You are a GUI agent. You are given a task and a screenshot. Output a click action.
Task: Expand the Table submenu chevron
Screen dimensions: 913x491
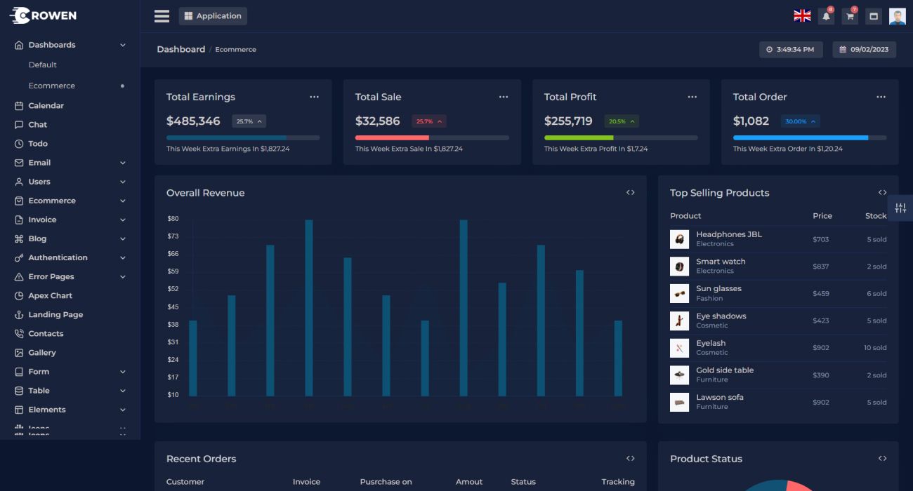point(123,391)
